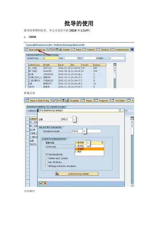Image resolution: width=158 pixels, height=225 pixels.
Task: Click red X cancel icon in dialog
Action: [x=45, y=183]
